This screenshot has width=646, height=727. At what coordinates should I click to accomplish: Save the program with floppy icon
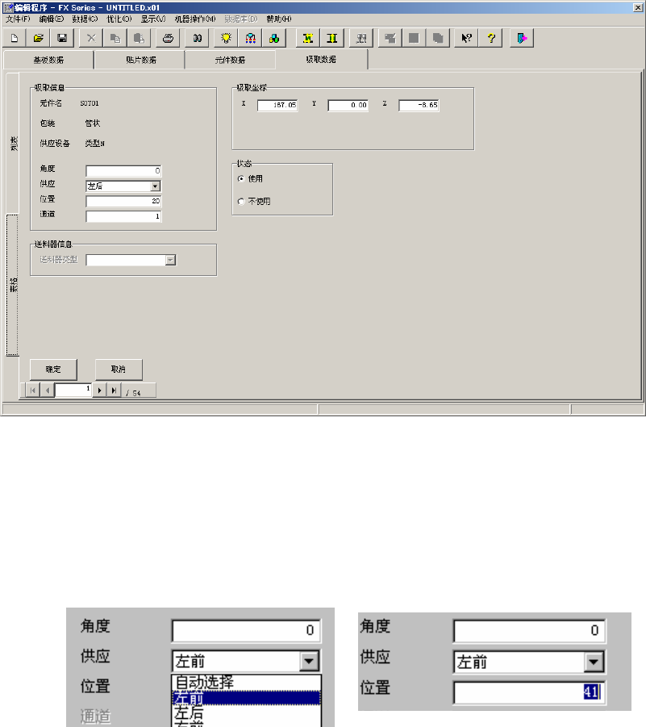(x=62, y=38)
